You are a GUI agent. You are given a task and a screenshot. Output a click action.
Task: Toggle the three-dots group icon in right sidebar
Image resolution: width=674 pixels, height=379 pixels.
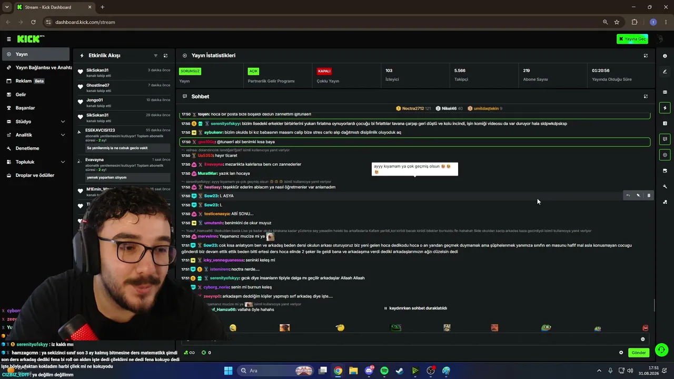click(665, 202)
